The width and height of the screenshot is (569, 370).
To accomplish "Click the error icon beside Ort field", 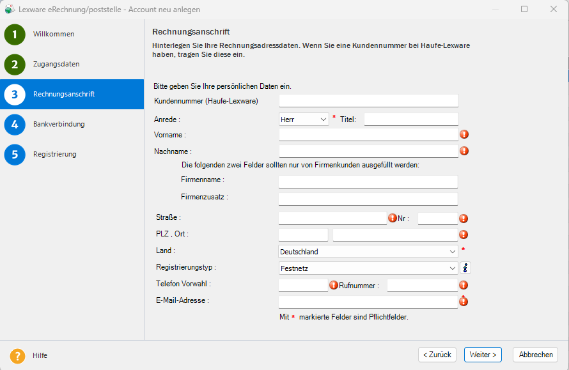I will [x=464, y=235].
